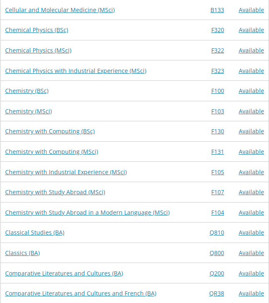Open the Classics (BA) course
The height and width of the screenshot is (303, 269).
22,253
